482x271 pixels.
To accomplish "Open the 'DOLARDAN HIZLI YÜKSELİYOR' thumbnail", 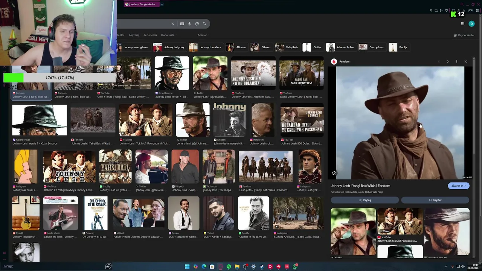I will pyautogui.click(x=302, y=120).
